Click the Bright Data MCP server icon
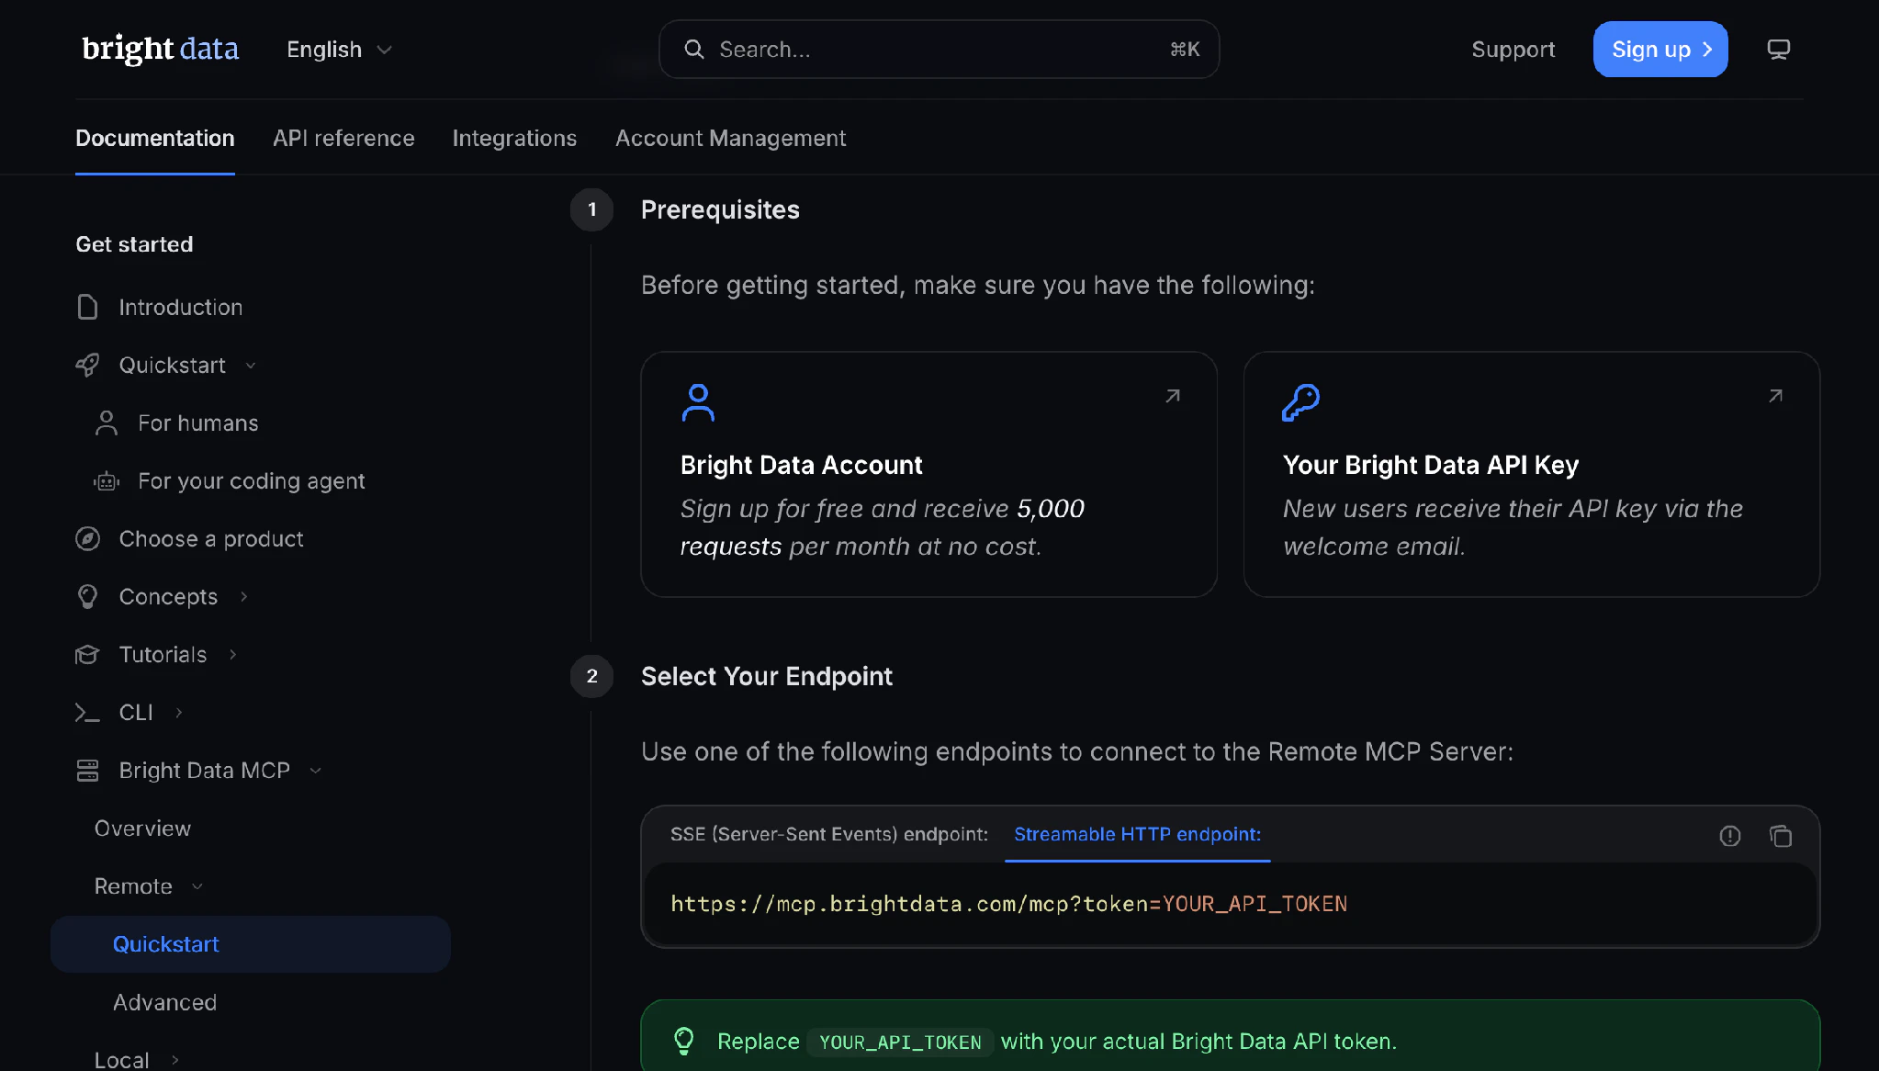The image size is (1879, 1071). (87, 770)
